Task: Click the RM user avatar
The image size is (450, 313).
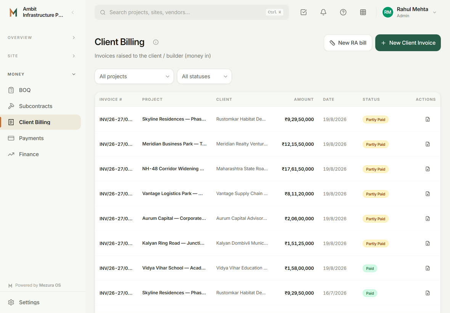Action: pos(387,12)
